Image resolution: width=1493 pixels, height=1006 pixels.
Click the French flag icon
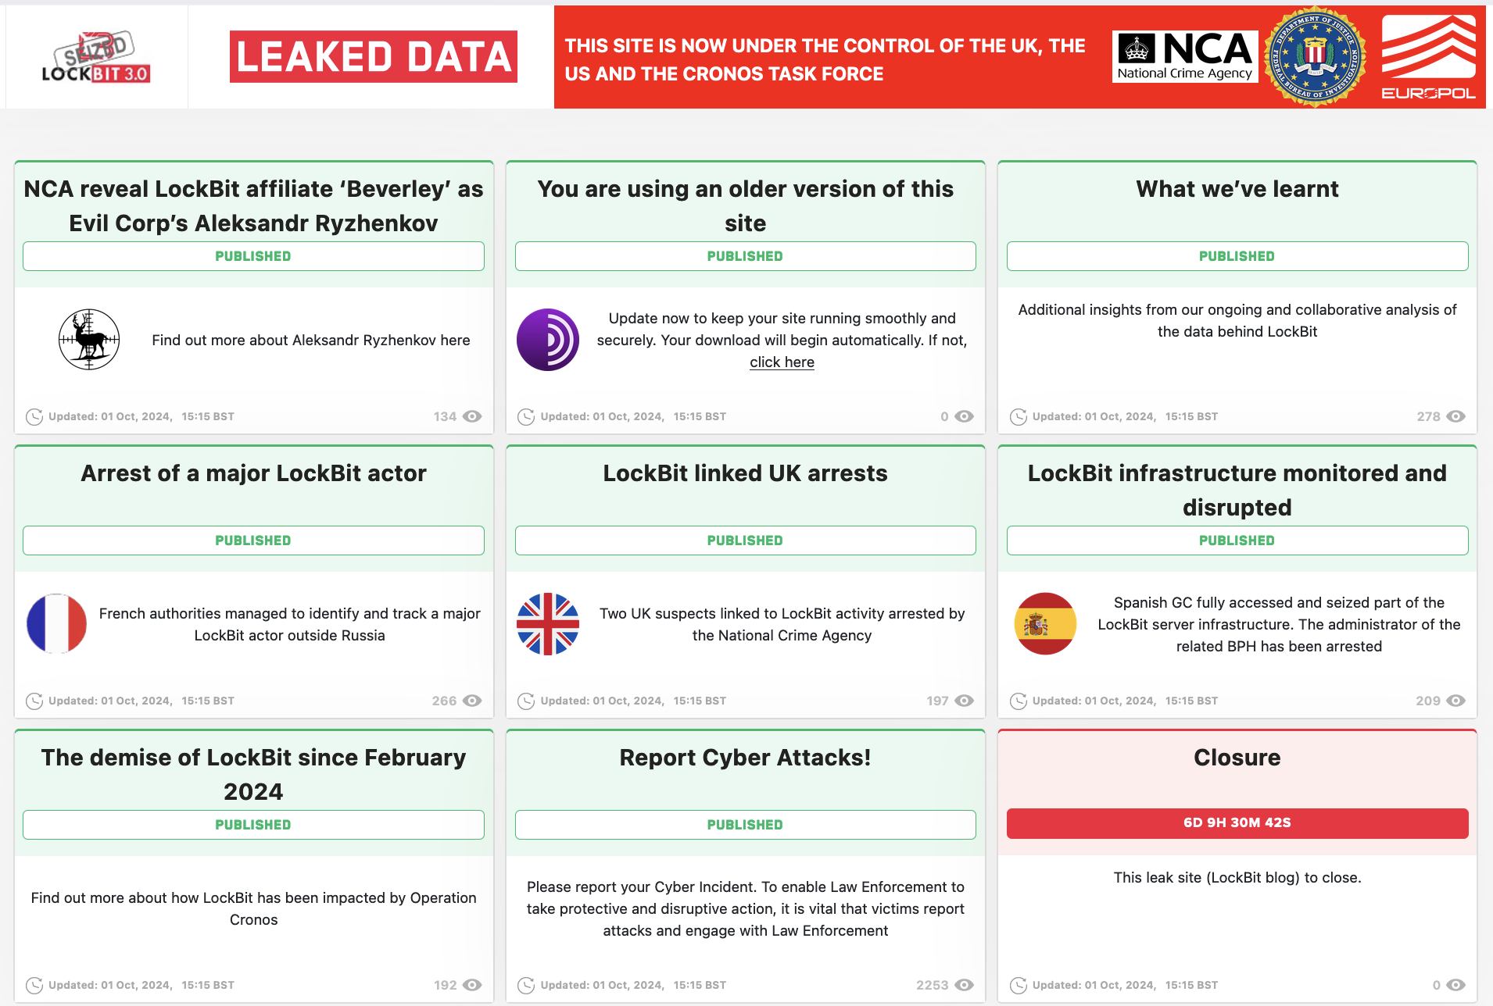pyautogui.click(x=56, y=623)
